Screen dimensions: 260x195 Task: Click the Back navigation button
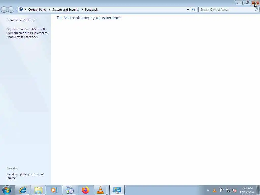4,10
